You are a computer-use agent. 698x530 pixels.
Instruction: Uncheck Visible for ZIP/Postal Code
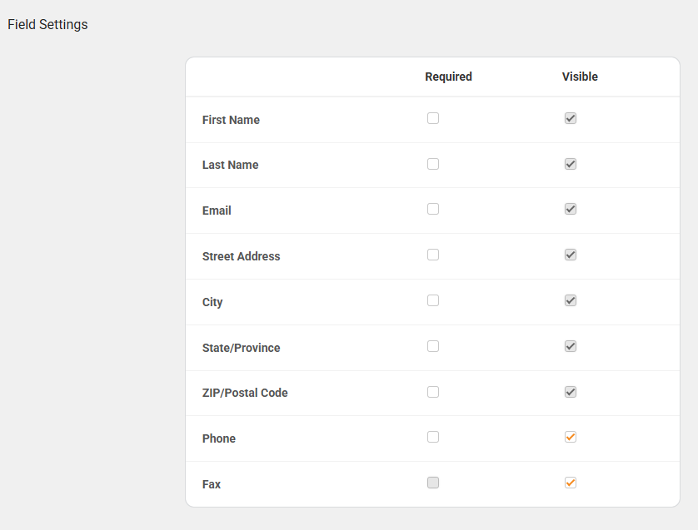(x=571, y=392)
